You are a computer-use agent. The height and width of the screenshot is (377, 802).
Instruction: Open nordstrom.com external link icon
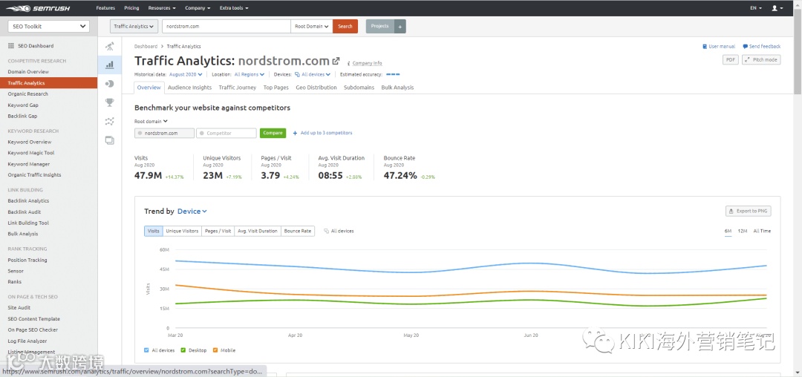coord(336,61)
